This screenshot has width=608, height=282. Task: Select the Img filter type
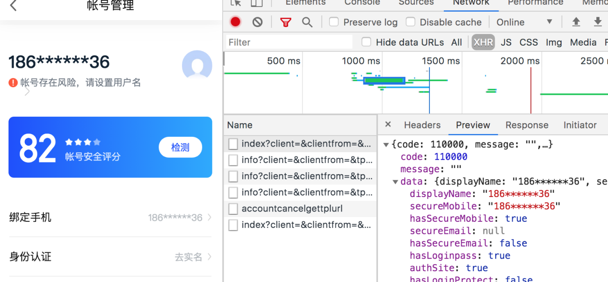(554, 42)
